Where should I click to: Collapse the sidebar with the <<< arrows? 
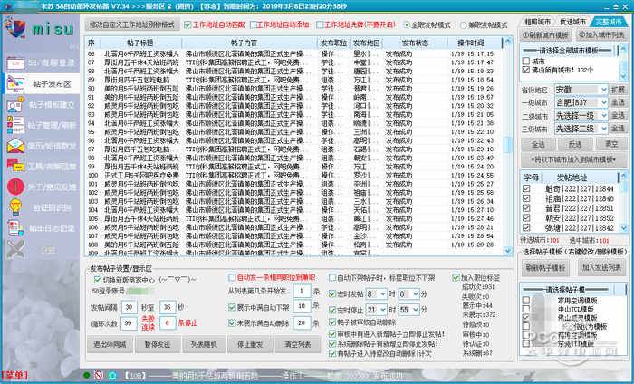[x=74, y=46]
